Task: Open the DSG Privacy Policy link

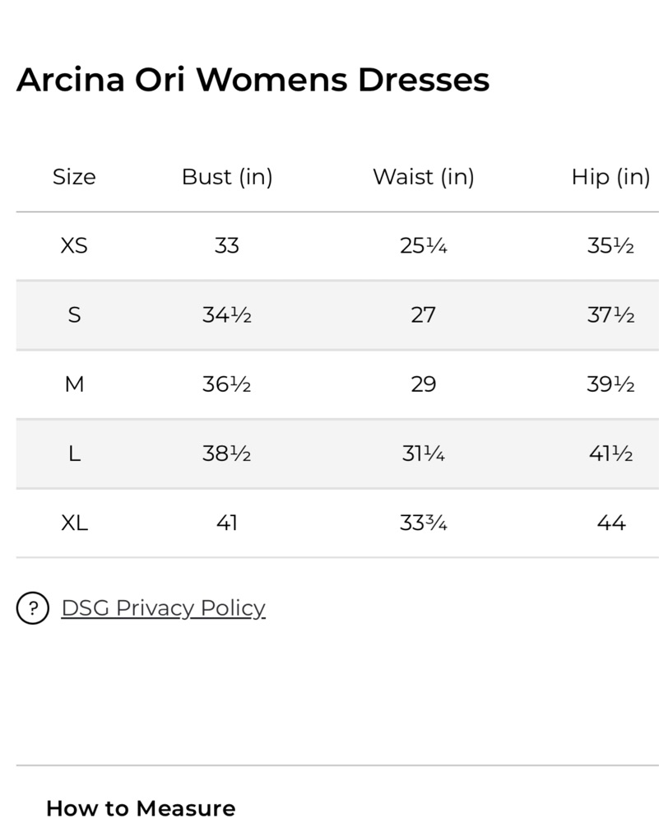Action: (163, 608)
